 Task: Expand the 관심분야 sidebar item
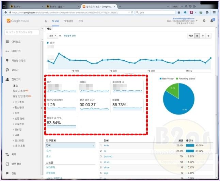19,108
